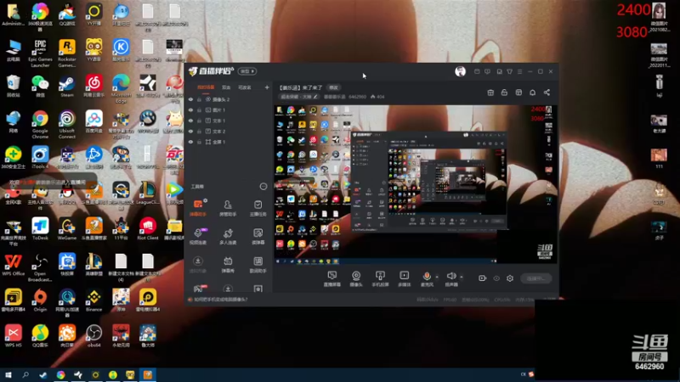This screenshot has width=680, height=382.
Task: Open the 多人连麦 tool
Action: [228, 237]
